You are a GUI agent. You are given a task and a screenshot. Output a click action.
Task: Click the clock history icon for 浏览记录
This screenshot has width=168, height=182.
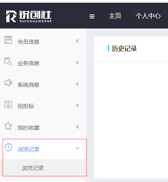[x=8, y=147]
